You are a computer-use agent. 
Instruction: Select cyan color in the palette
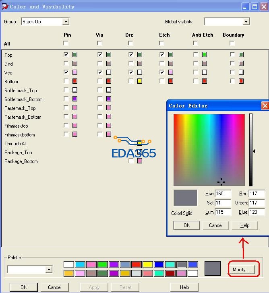[80, 264]
